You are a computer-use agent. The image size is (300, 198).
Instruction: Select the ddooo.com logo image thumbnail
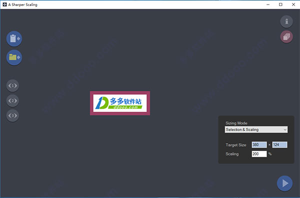[x=120, y=103]
